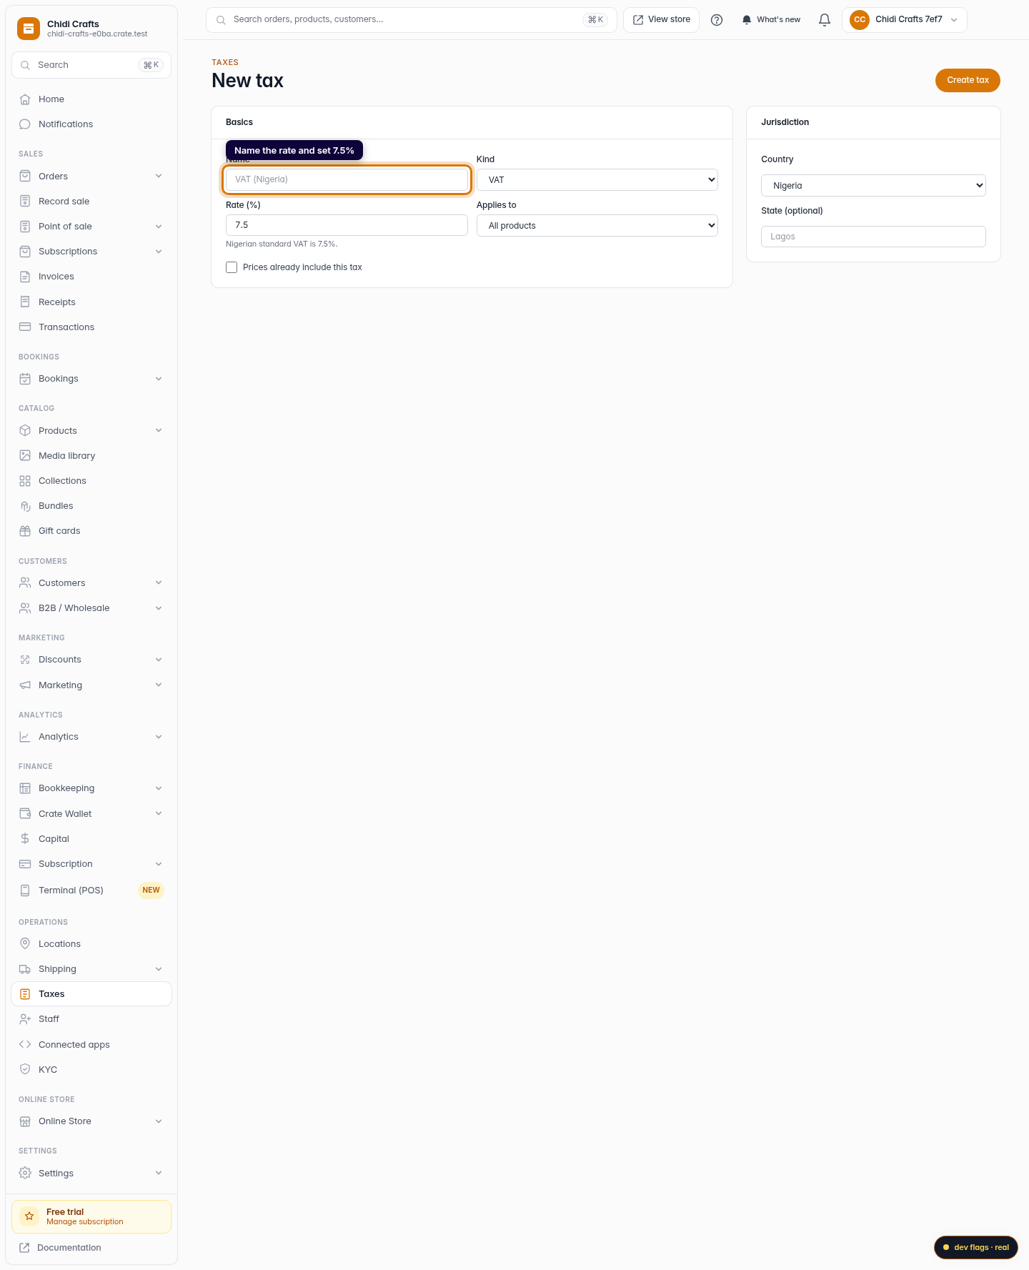Viewport: 1029px width, 1270px height.
Task: Click the notification bell icon in header
Action: coord(825,20)
